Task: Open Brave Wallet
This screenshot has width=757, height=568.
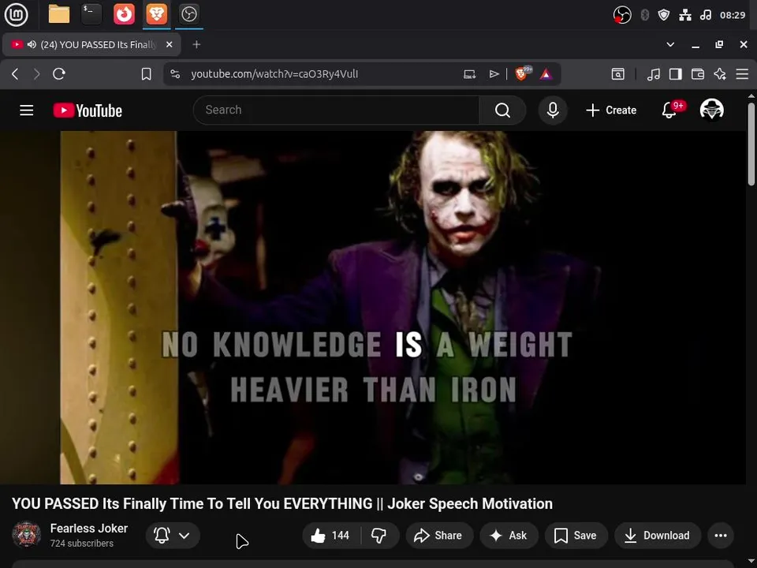Action: point(698,74)
